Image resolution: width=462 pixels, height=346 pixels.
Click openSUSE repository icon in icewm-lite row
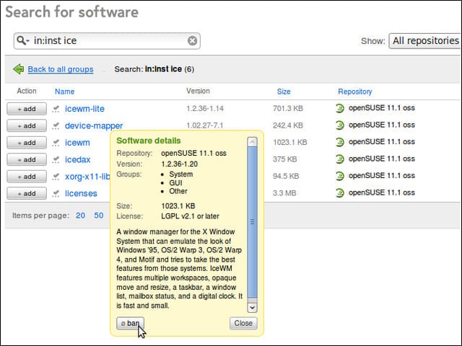pyautogui.click(x=340, y=109)
